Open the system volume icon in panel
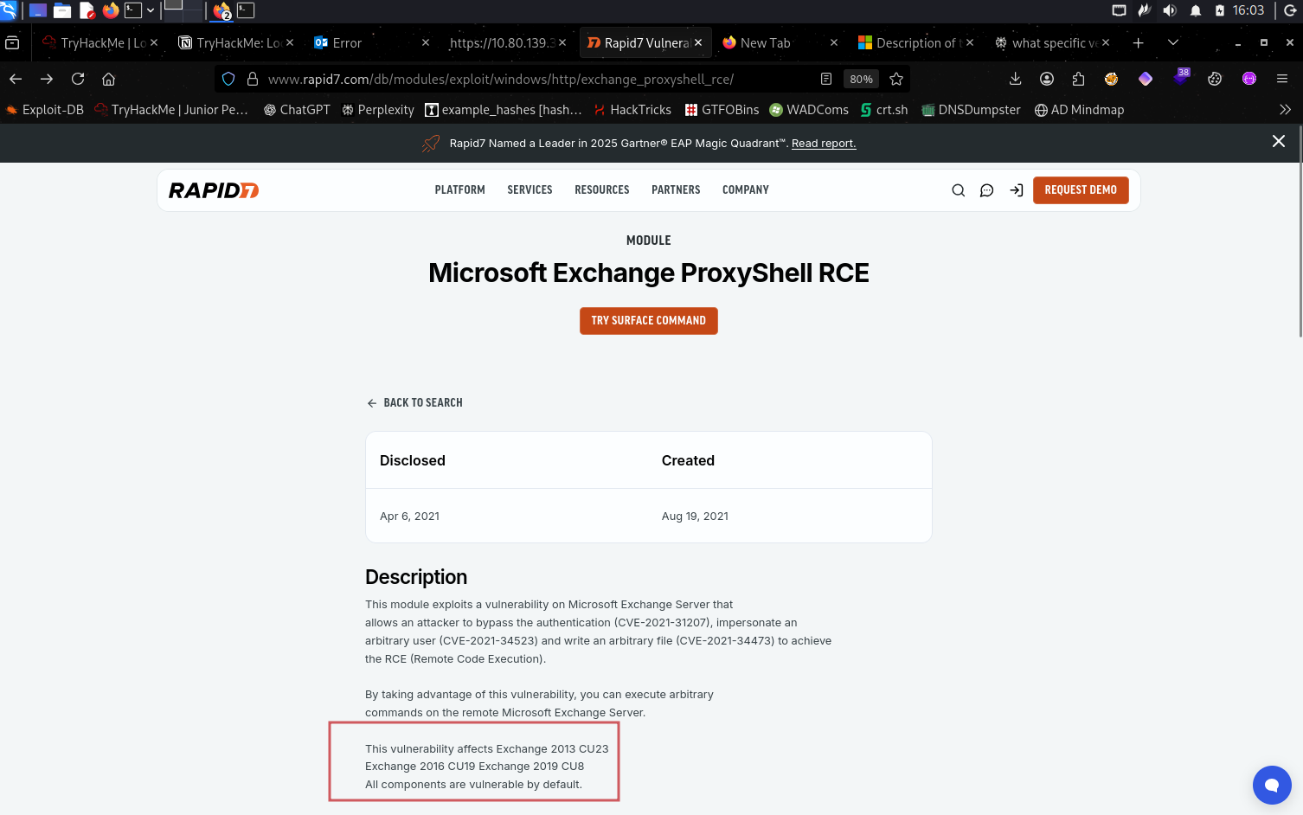 [x=1170, y=10]
